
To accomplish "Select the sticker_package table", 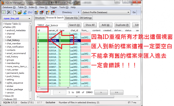I will coord(15,89).
